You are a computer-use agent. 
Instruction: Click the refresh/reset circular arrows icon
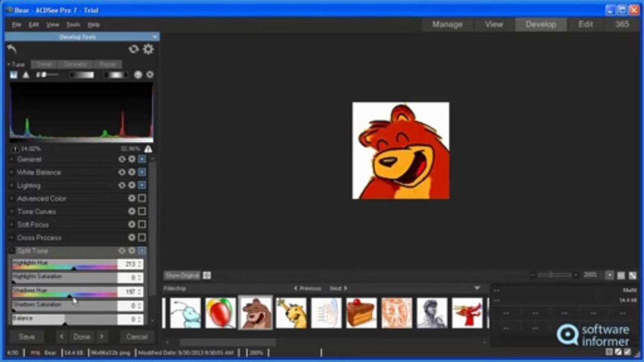click(133, 49)
